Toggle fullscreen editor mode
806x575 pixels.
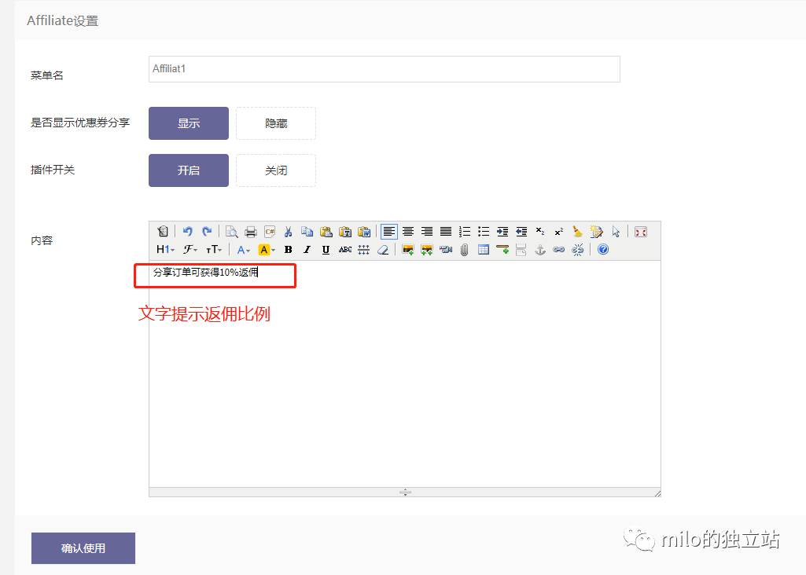click(641, 232)
